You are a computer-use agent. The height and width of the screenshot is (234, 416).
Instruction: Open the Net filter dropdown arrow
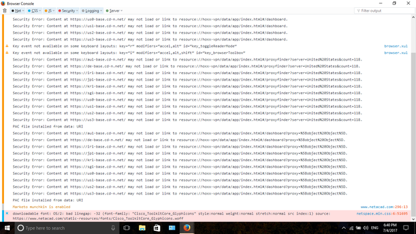click(23, 10)
